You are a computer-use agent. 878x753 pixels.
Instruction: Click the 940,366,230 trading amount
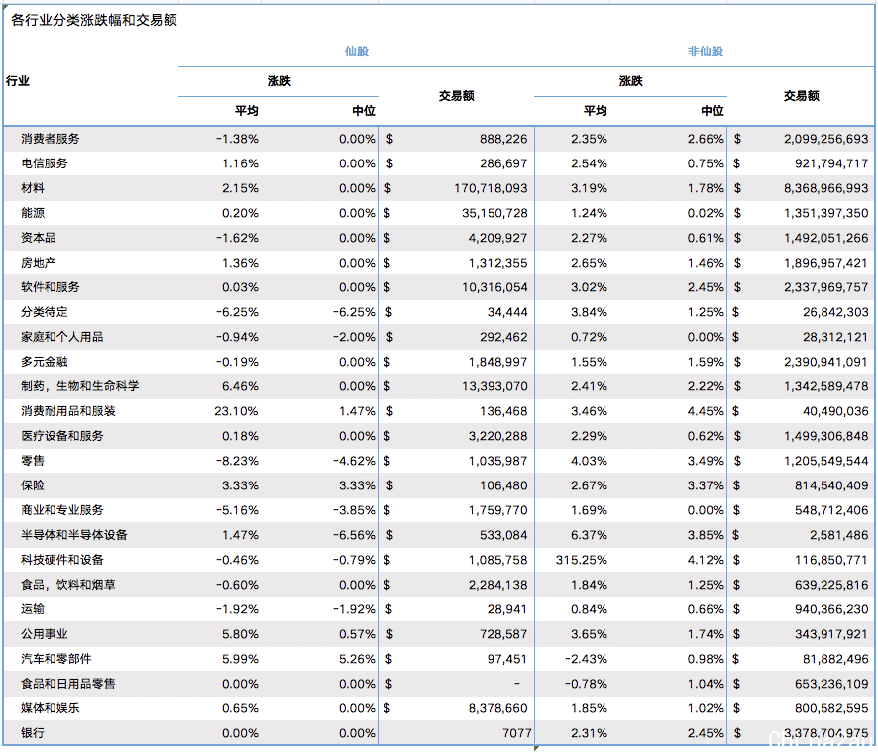(831, 609)
